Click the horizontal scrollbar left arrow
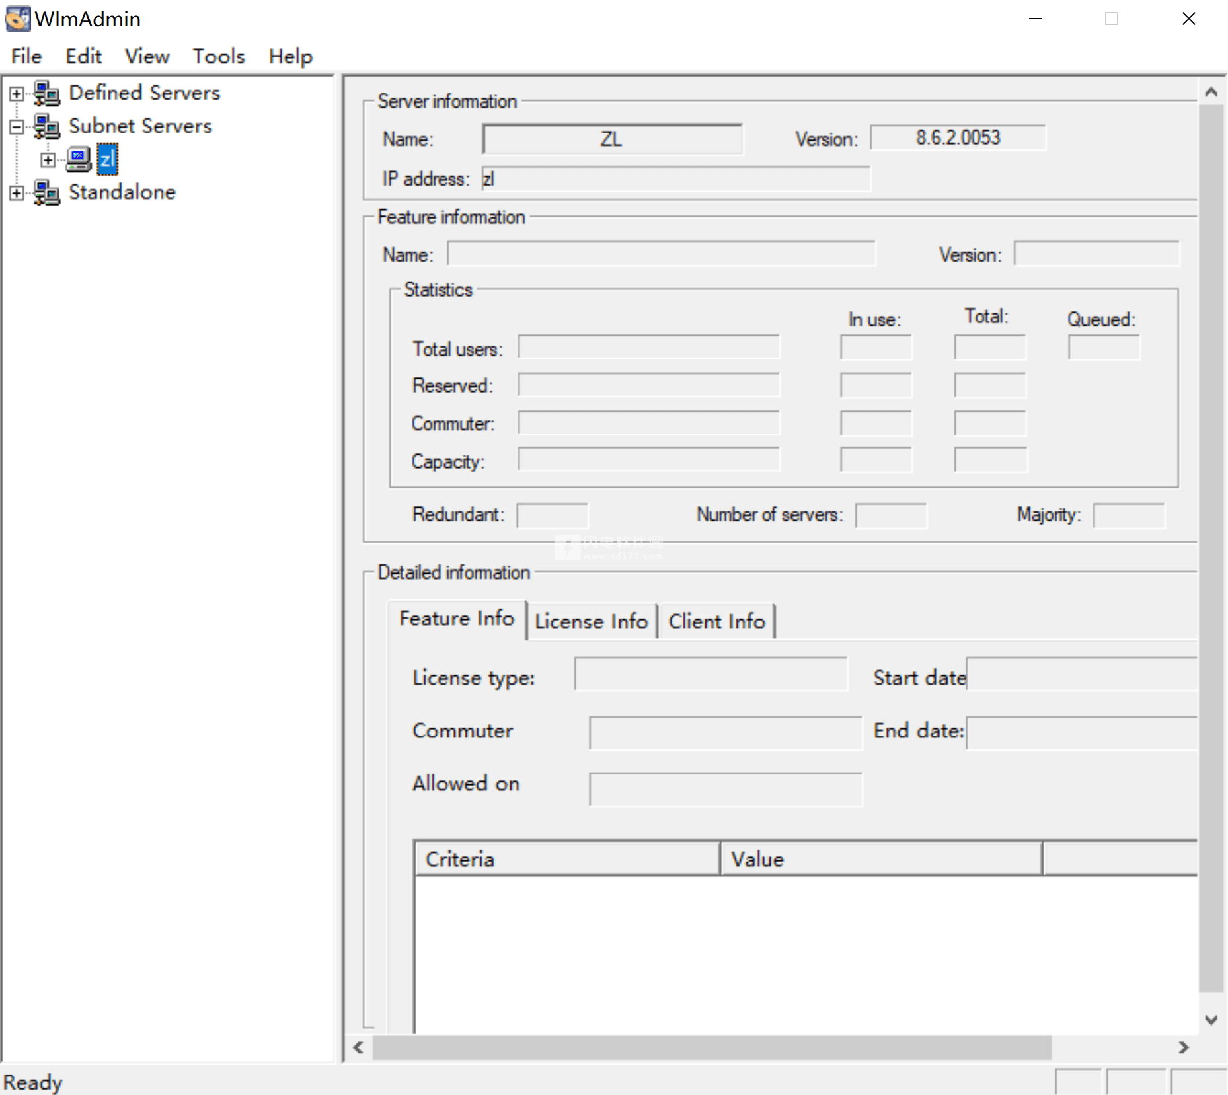This screenshot has height=1095, width=1228. (x=358, y=1047)
